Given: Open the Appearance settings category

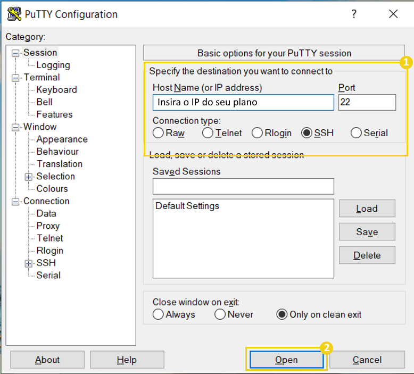Looking at the screenshot, I should tap(62, 139).
